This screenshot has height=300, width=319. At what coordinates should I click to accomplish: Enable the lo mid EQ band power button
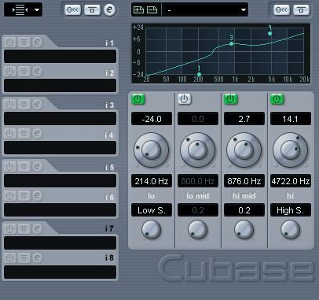click(x=185, y=99)
